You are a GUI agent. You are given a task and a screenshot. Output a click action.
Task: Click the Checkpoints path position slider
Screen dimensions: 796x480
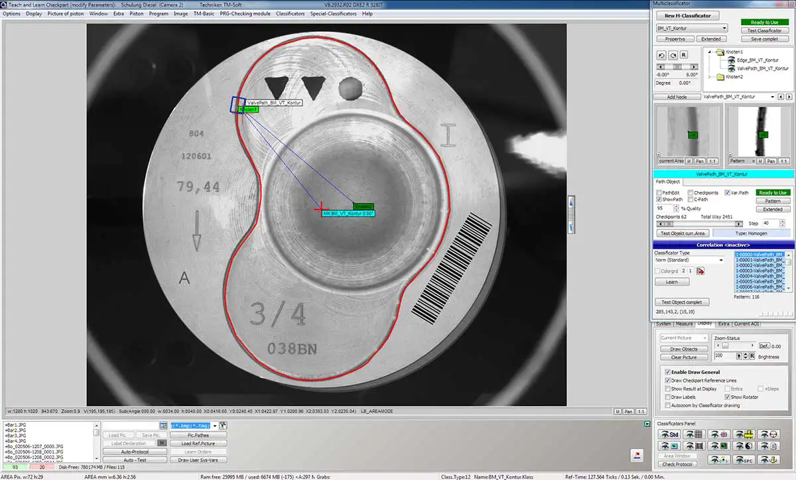click(x=699, y=224)
